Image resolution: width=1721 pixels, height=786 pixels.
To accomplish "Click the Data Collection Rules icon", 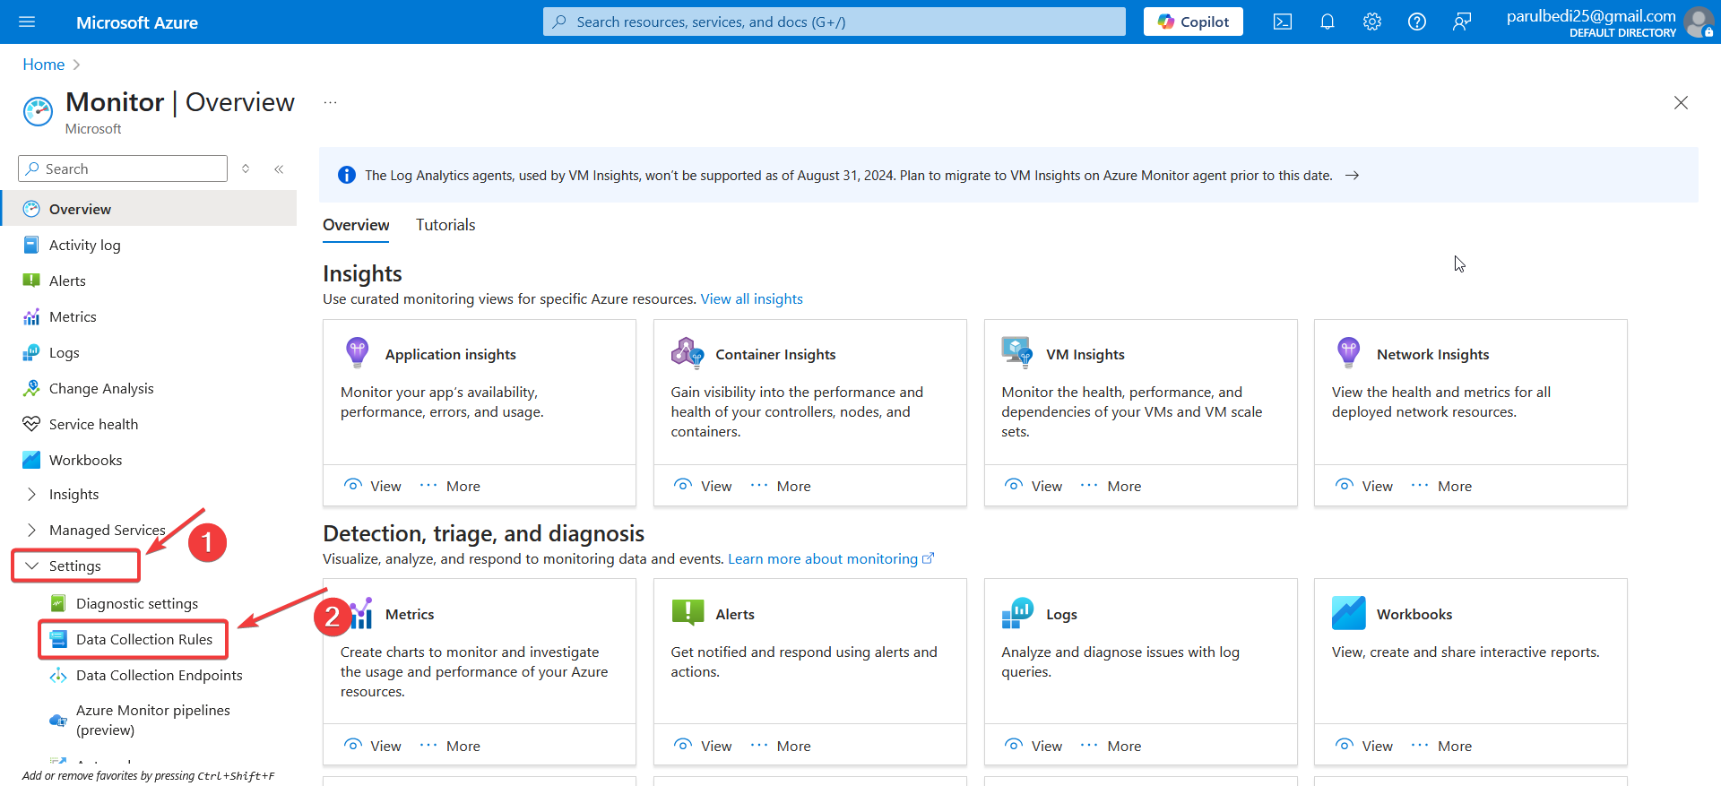I will click(58, 639).
